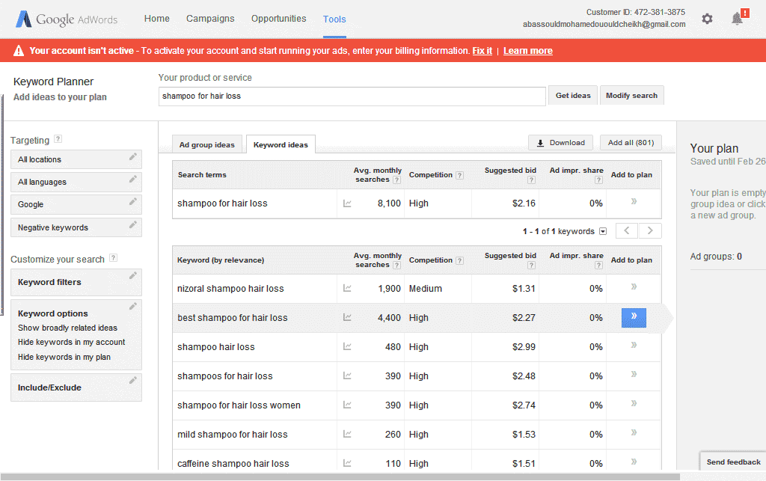Edit Negative keywords pencil icon
The image size is (766, 481).
(132, 224)
